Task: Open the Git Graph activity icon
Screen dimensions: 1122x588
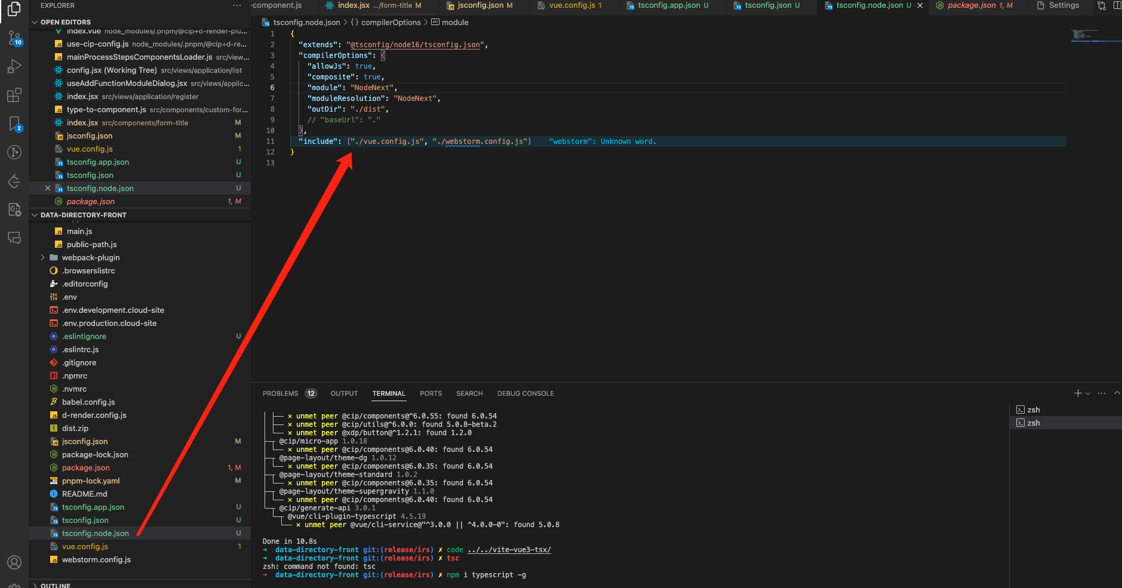Action: (x=14, y=152)
